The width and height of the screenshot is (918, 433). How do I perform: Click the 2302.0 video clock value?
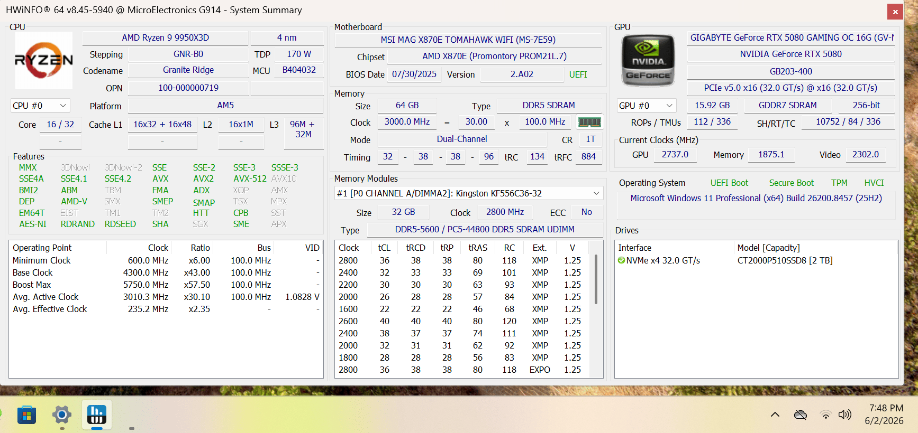tap(866, 155)
